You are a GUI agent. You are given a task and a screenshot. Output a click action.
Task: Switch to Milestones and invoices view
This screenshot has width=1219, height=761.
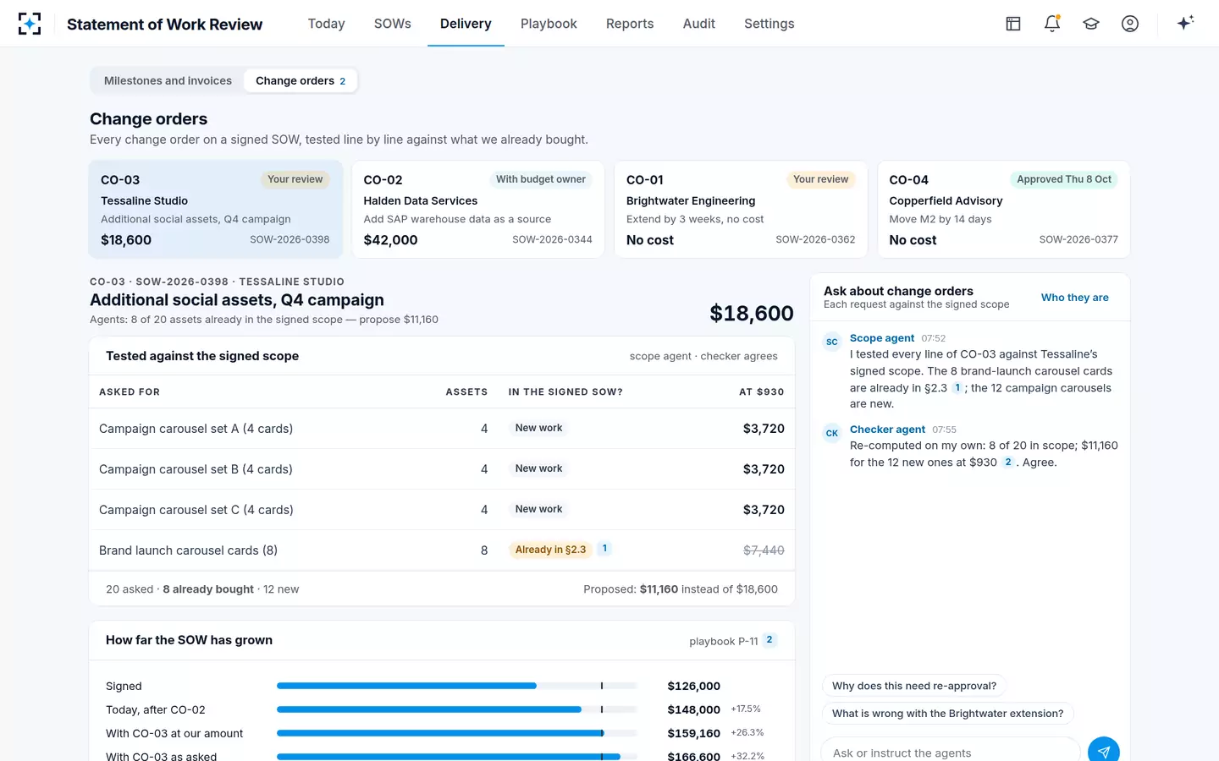pos(168,81)
